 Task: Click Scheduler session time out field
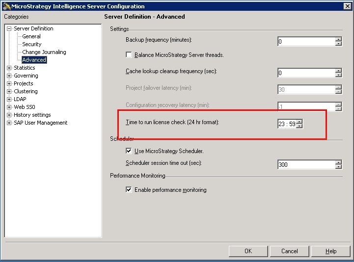306,164
